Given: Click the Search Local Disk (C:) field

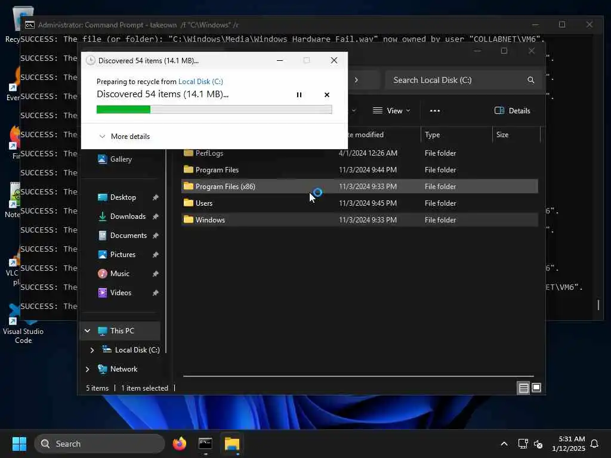Looking at the screenshot, I should click(463, 80).
